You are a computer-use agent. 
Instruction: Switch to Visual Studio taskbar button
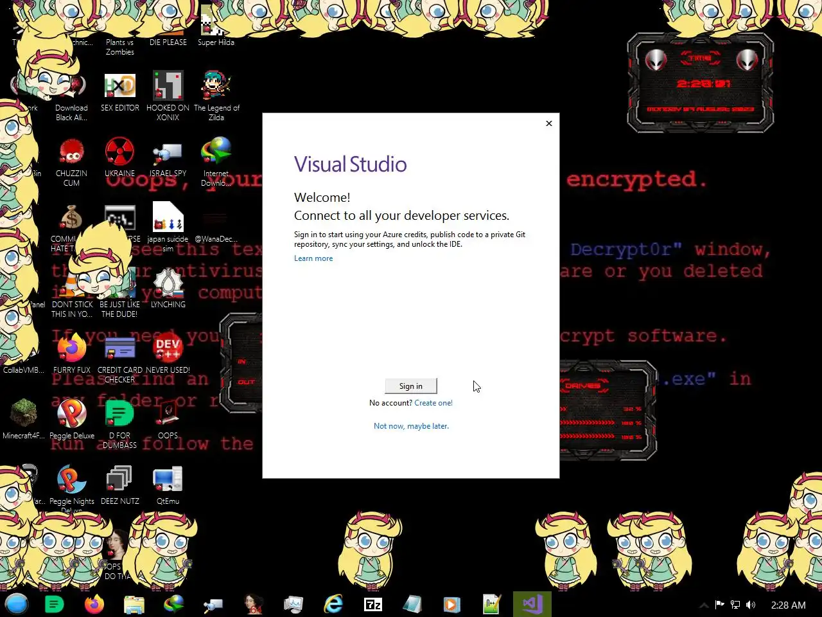click(532, 604)
